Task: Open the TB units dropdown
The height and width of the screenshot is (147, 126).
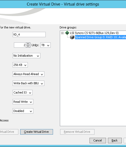Action: point(45,45)
